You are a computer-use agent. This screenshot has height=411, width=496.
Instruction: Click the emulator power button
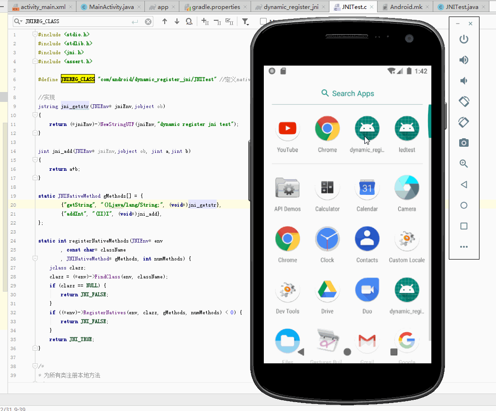pyautogui.click(x=464, y=39)
